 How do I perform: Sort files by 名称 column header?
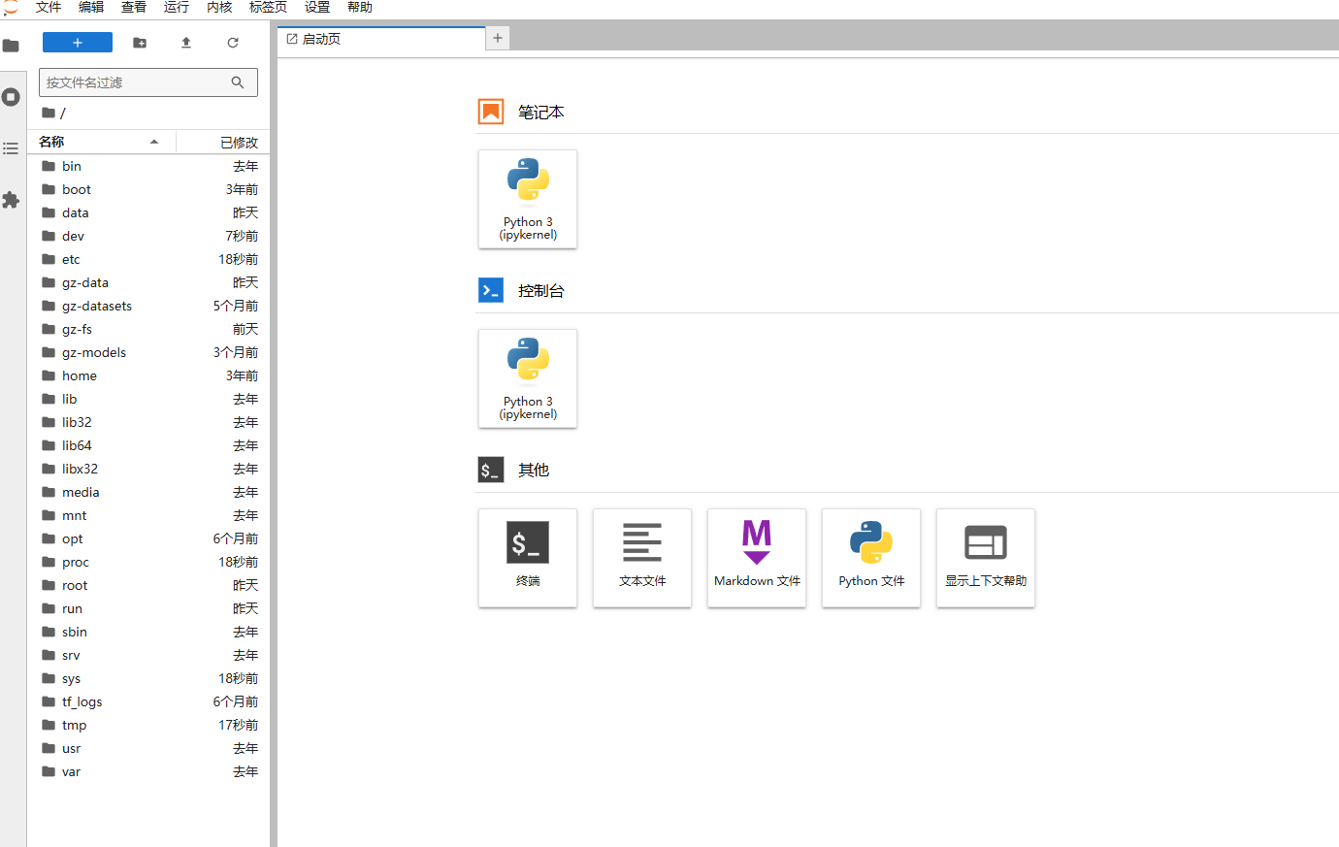52,143
